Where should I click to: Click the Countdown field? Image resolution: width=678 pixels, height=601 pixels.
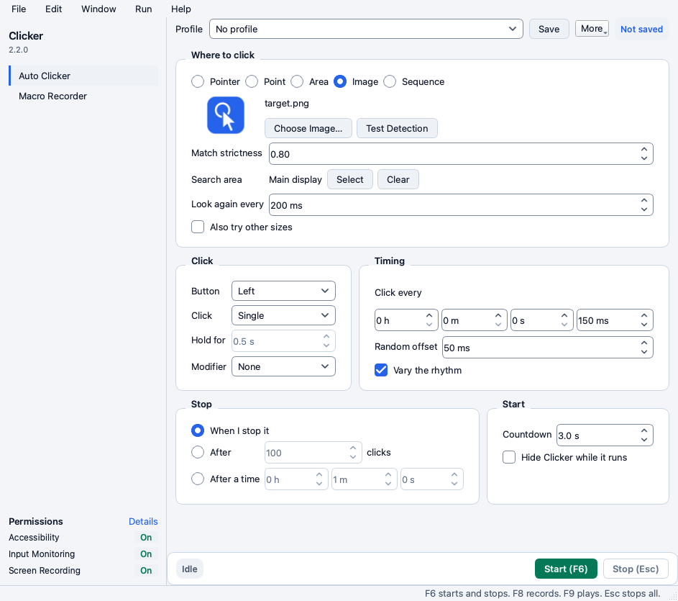605,435
